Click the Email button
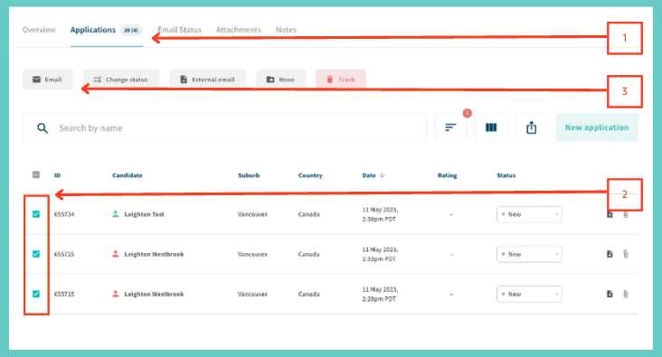Image resolution: width=662 pixels, height=357 pixels. point(48,80)
